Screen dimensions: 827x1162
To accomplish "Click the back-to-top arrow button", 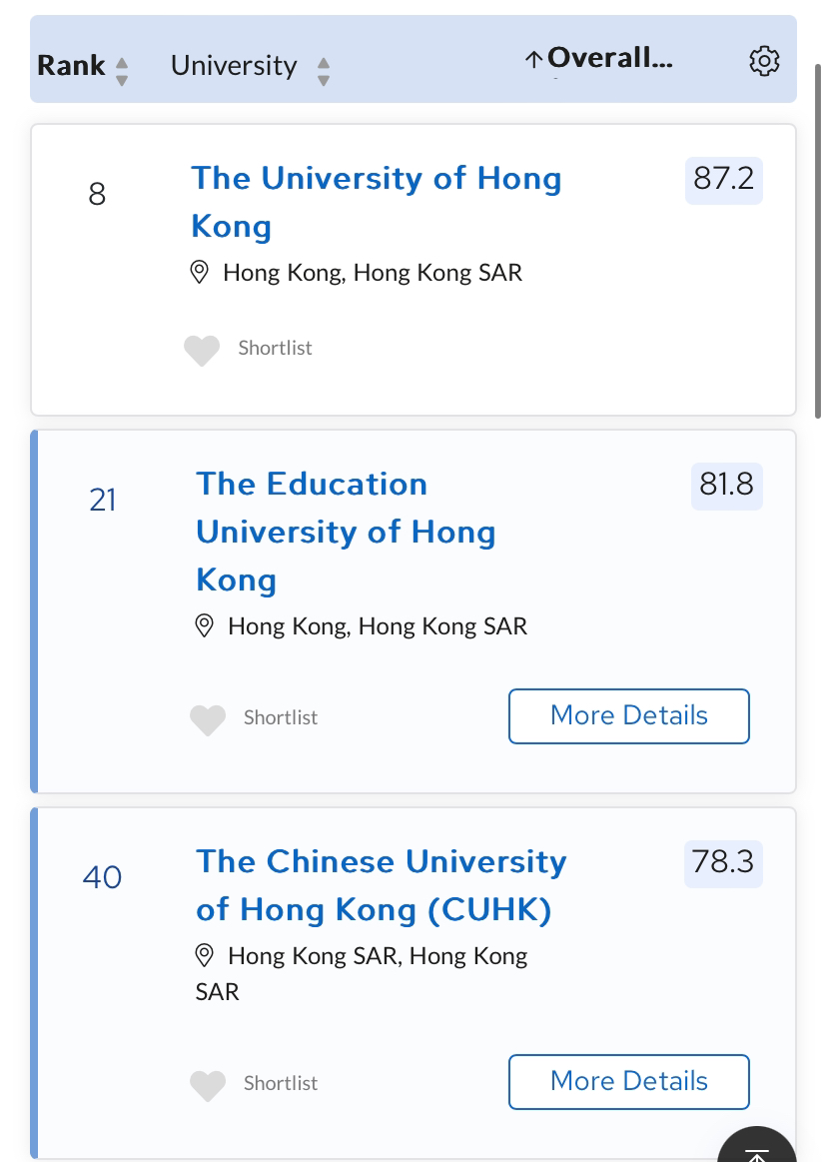I will coord(757,1148).
